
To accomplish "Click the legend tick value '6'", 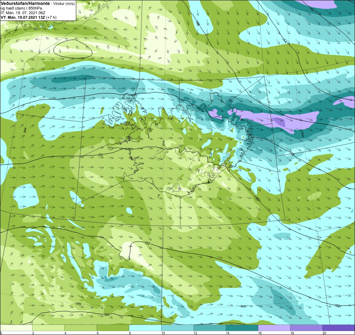I will tap(98, 333).
